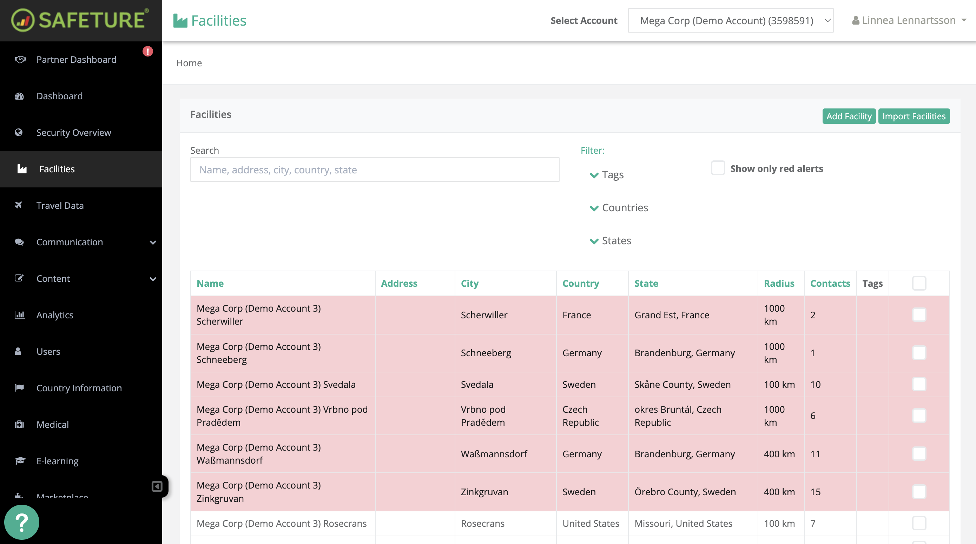The height and width of the screenshot is (544, 976).
Task: Select the Partner Dashboard icon
Action: (x=20, y=59)
